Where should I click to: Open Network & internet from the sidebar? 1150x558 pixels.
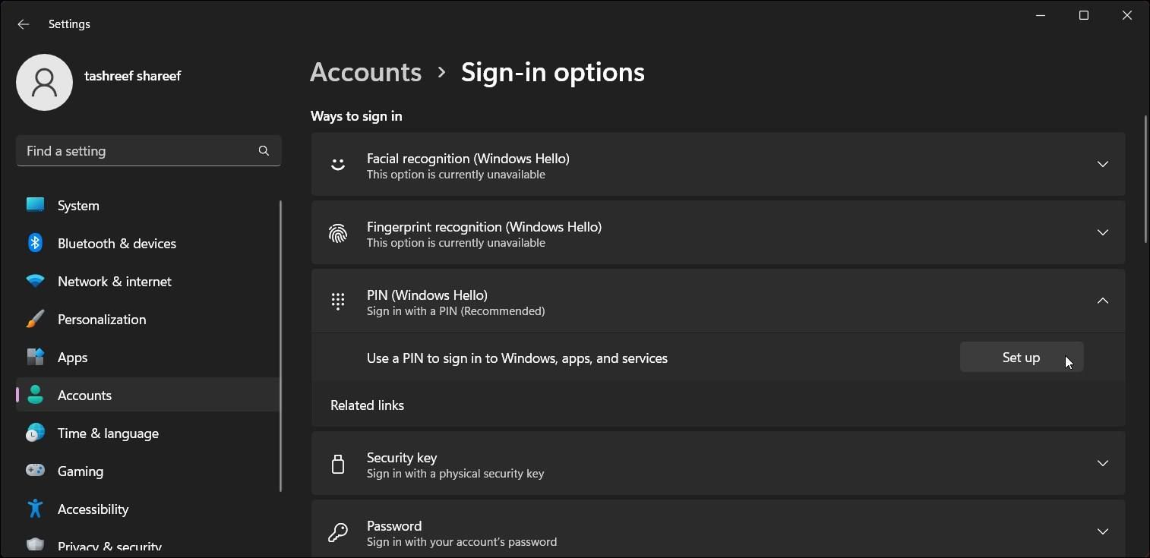point(114,281)
